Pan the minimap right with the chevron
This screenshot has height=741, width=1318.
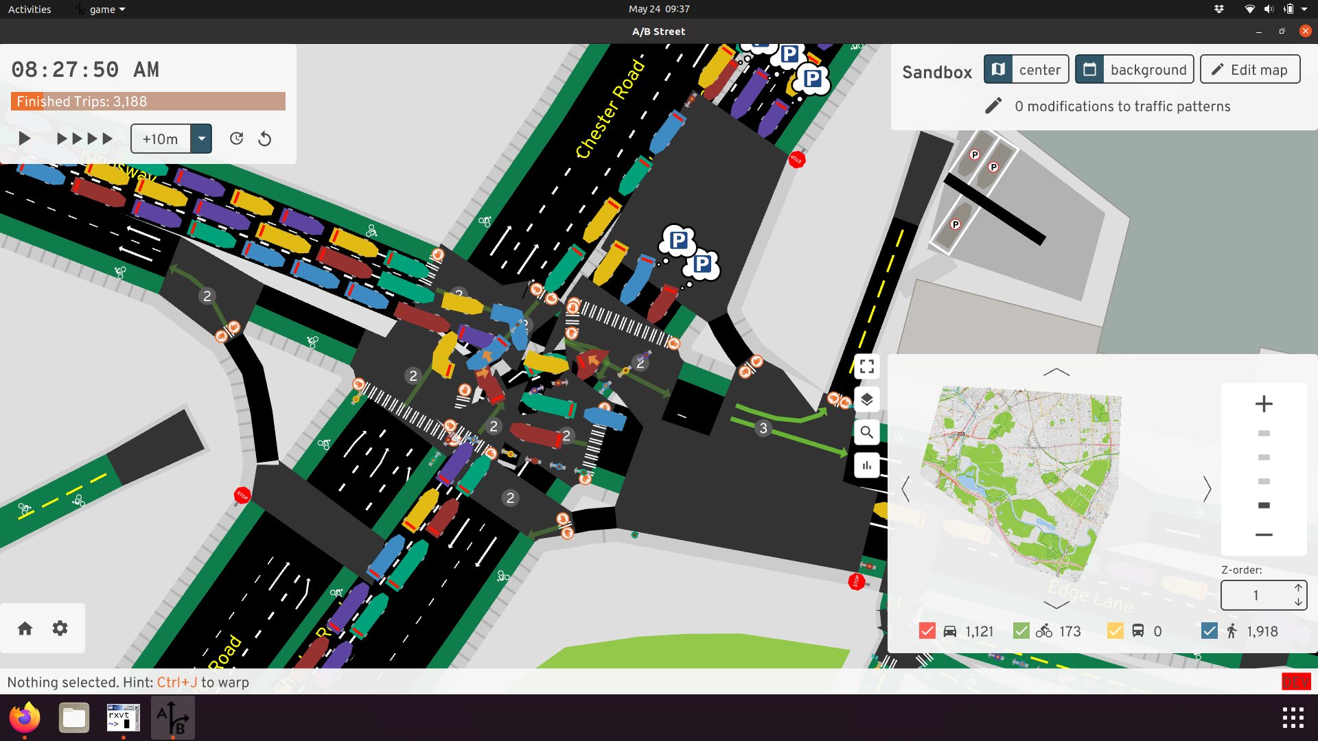(x=1207, y=489)
